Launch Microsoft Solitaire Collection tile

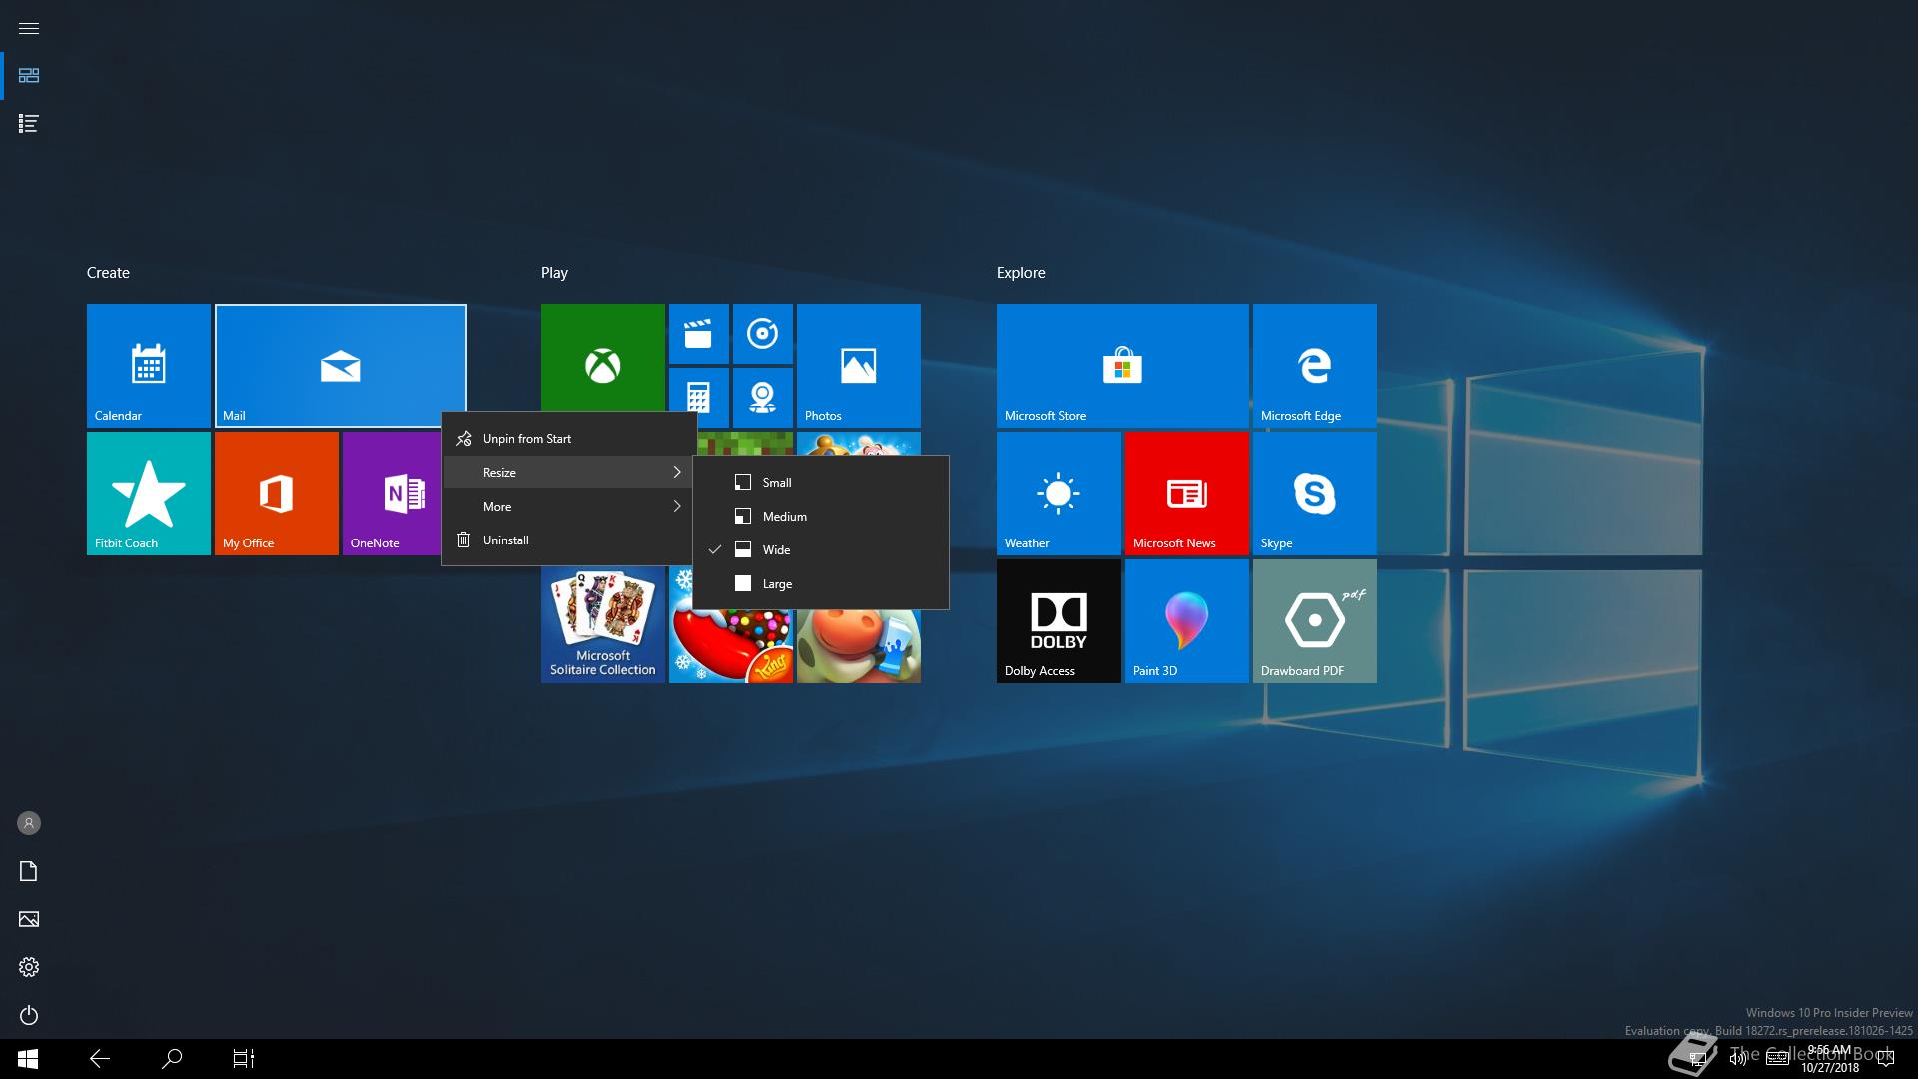(603, 624)
